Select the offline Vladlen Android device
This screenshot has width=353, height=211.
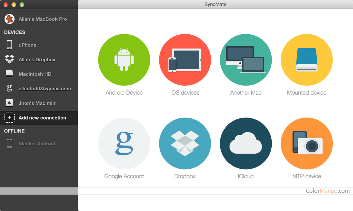pos(39,144)
